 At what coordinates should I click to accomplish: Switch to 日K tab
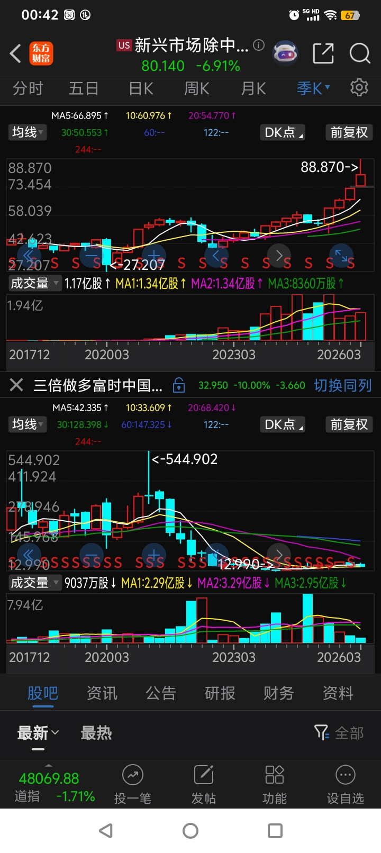[x=141, y=88]
